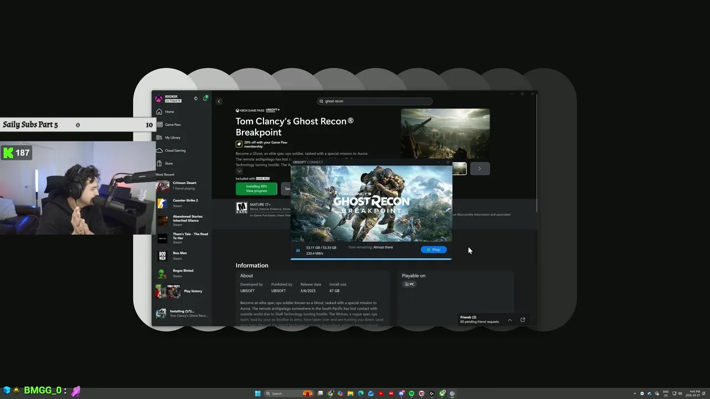Pop out the Friends panel

523,320
